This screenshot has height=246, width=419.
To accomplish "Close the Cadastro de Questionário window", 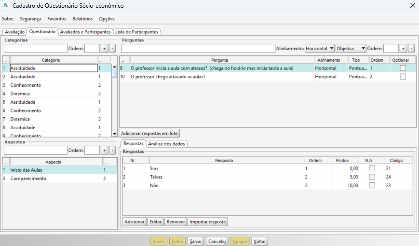I will tap(413, 5).
